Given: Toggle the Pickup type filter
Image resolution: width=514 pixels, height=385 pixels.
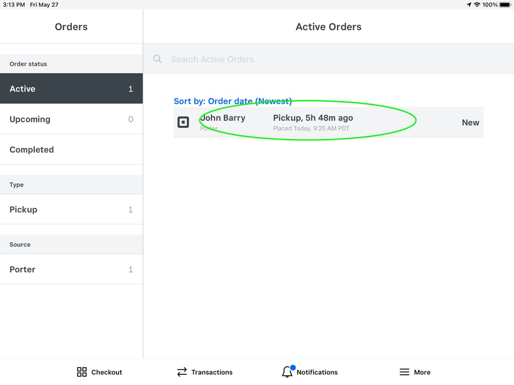Looking at the screenshot, I should click(x=71, y=209).
